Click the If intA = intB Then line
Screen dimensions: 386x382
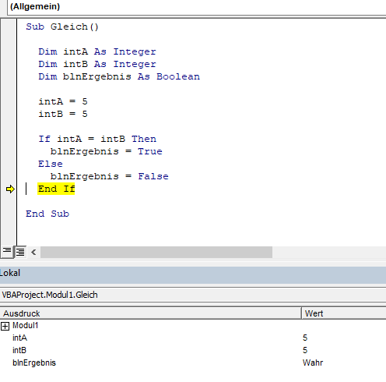click(x=97, y=139)
